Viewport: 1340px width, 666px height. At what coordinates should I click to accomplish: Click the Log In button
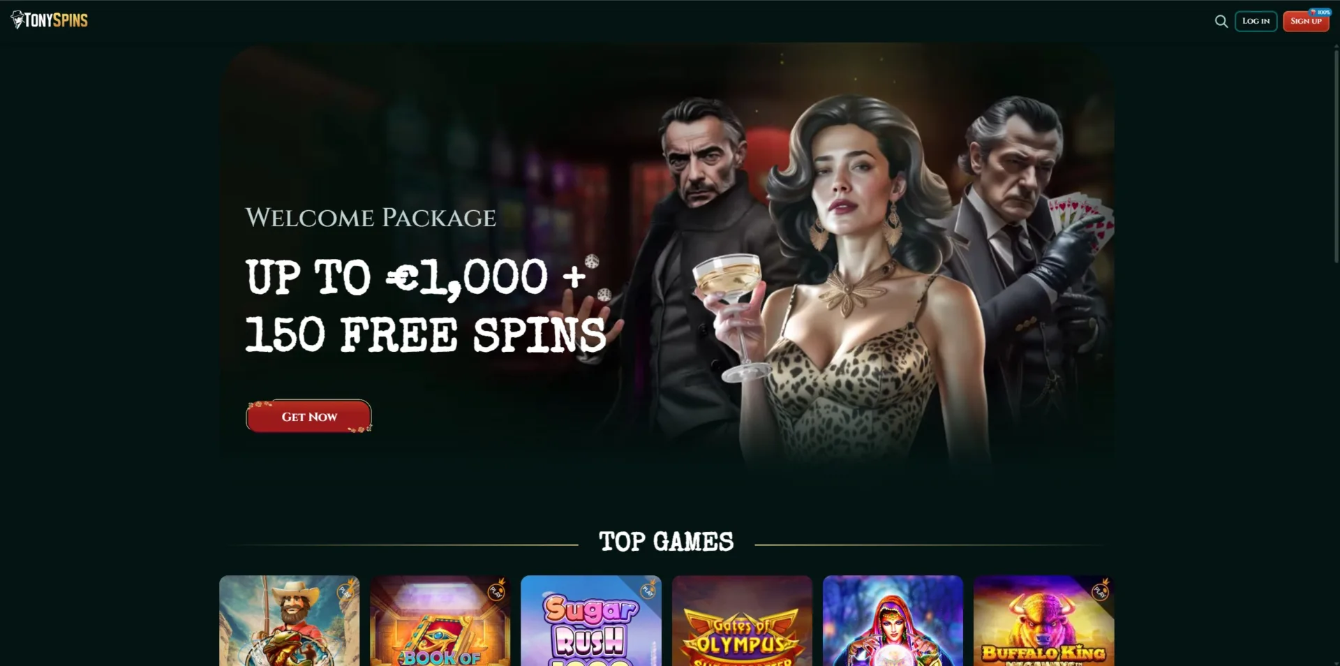pos(1256,21)
